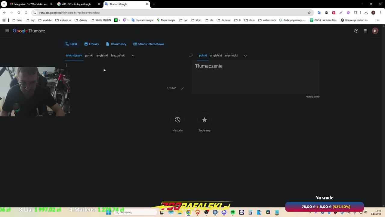Open the tab search dropdown
Screen dimensions: 385x217
[x=4, y=4]
